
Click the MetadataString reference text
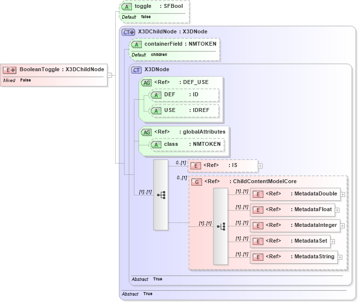(x=300, y=256)
